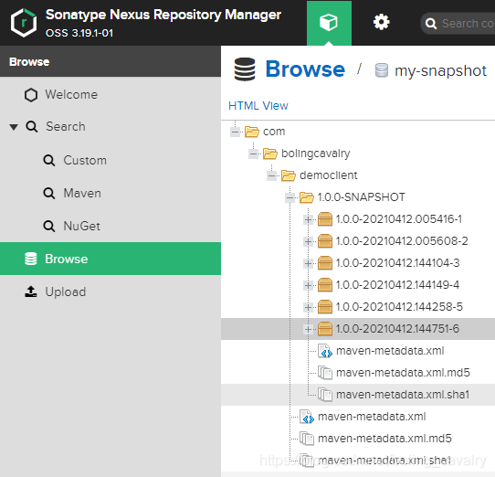
Task: Expand component 1.0.0-20210412.144104-3
Action: [x=308, y=263]
